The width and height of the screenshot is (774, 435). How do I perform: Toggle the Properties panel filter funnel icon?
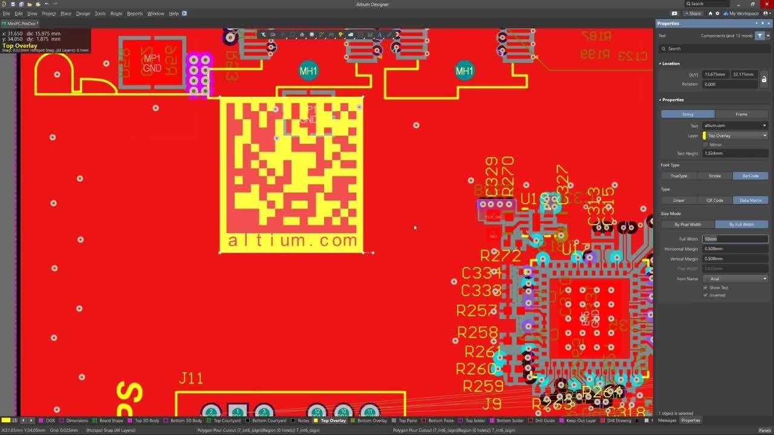[759, 36]
